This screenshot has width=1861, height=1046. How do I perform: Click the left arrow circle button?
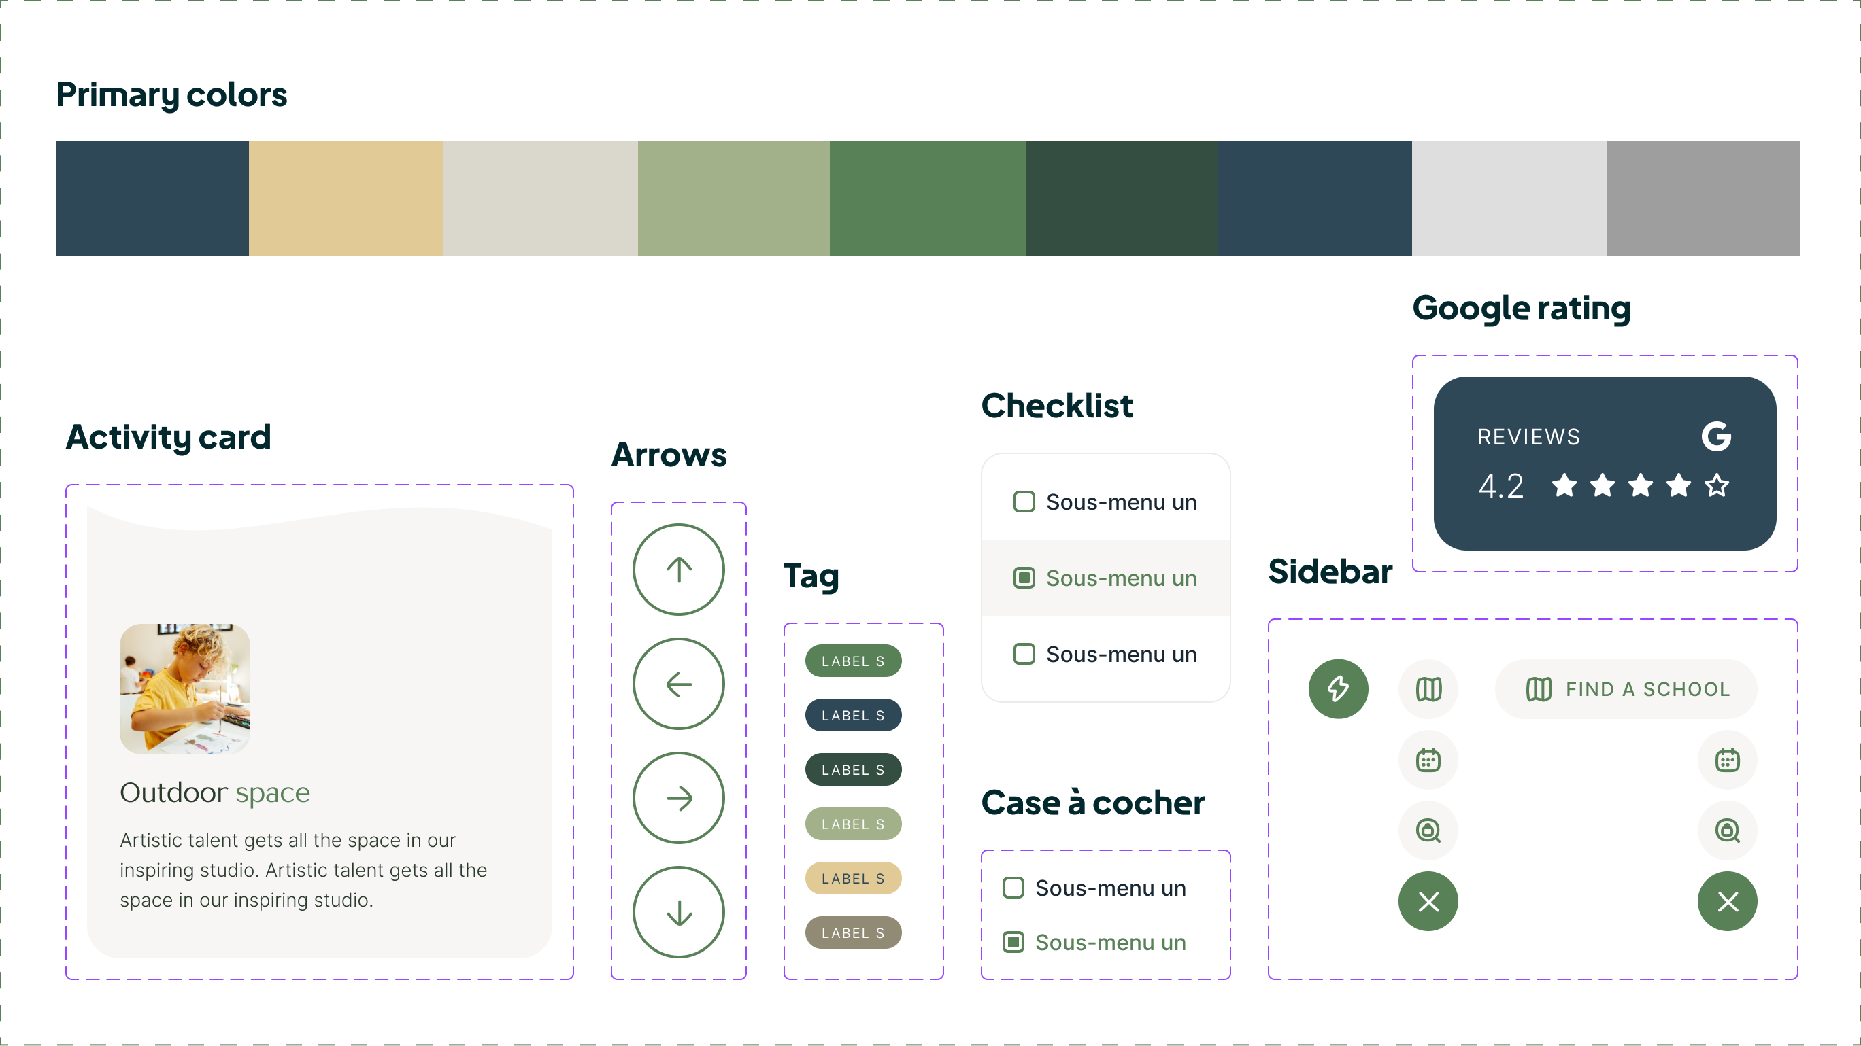[x=678, y=684]
